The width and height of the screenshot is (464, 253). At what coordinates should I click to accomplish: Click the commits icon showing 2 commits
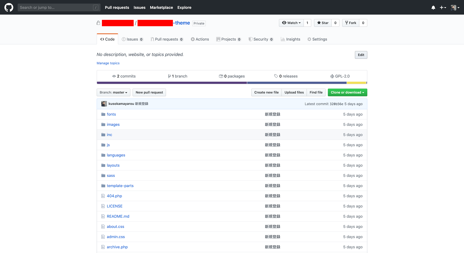[x=114, y=76]
